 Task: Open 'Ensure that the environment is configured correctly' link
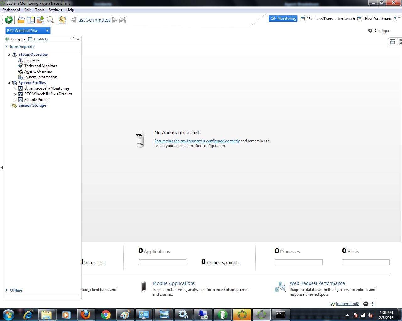(197, 141)
